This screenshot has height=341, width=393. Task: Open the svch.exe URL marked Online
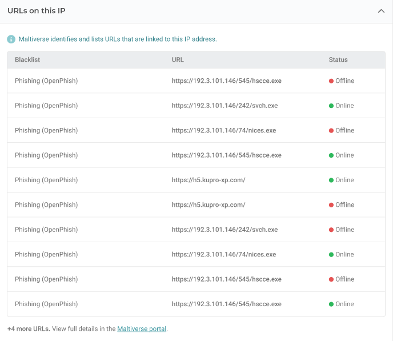pyautogui.click(x=224, y=106)
